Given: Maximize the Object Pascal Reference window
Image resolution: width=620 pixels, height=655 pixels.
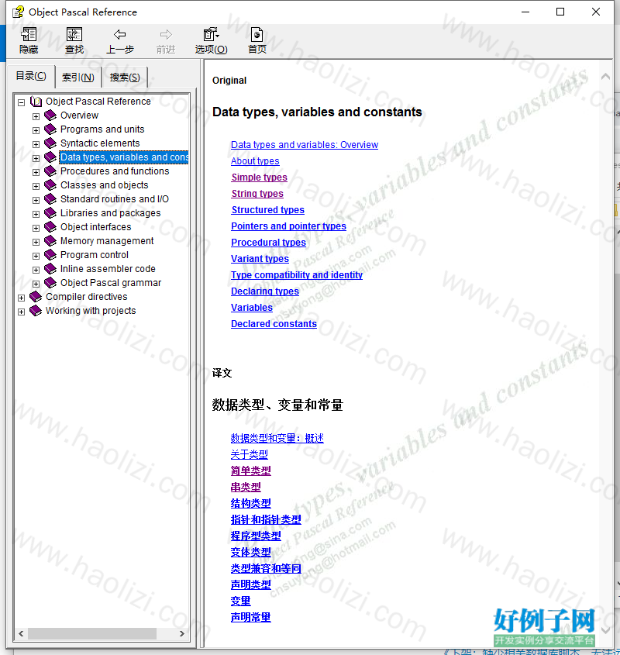Looking at the screenshot, I should (x=560, y=12).
